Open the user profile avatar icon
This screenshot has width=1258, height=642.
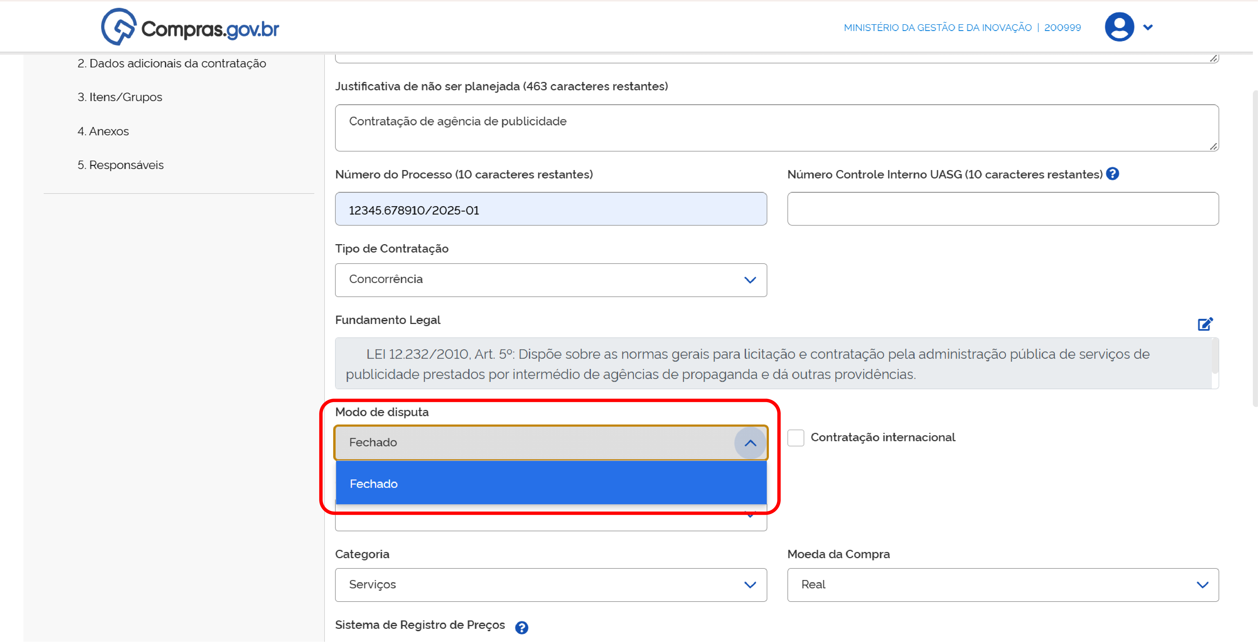pyautogui.click(x=1119, y=27)
